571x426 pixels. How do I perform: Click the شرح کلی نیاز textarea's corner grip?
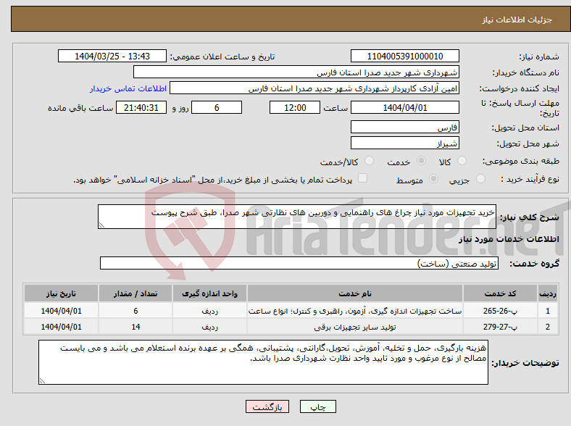101,225
